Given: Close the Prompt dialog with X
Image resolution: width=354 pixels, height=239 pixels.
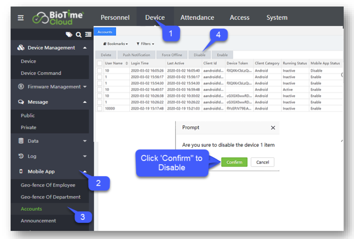Looking at the screenshot, I should pyautogui.click(x=273, y=128).
